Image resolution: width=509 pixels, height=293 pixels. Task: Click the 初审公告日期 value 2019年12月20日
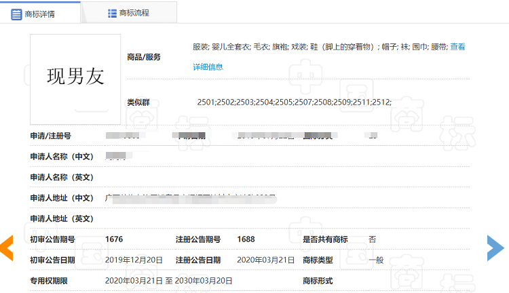pyautogui.click(x=134, y=260)
